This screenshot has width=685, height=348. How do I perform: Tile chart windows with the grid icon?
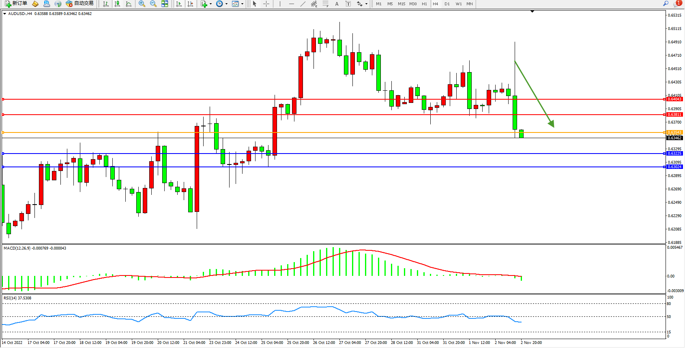tap(165, 4)
